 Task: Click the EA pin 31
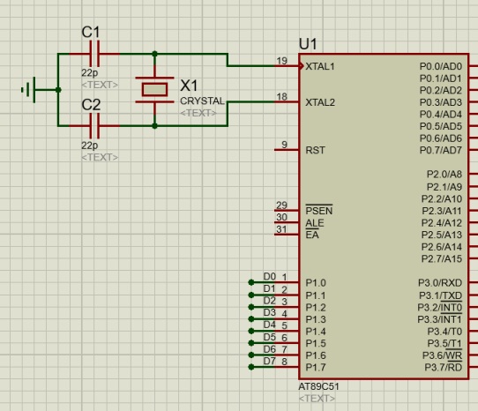pos(287,234)
